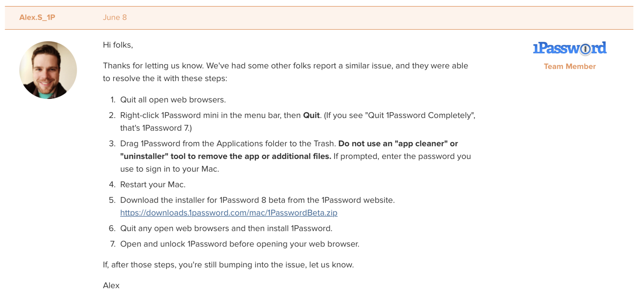Click "use to sign in to your Mac." line
This screenshot has height=300, width=640.
pyautogui.click(x=170, y=169)
